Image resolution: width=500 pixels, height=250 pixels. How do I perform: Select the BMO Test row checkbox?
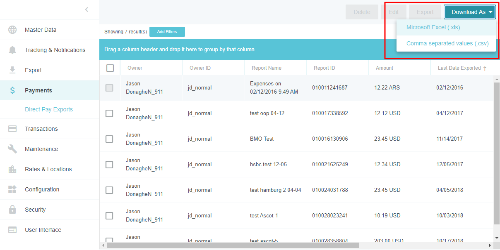109,139
